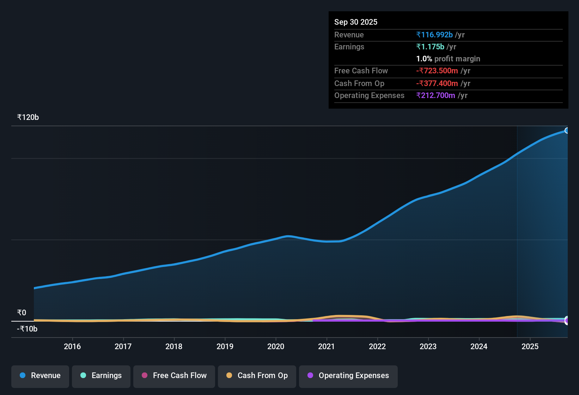Select the Operating Expenses purple dot icon
Viewport: 579px width, 395px height.
point(310,376)
